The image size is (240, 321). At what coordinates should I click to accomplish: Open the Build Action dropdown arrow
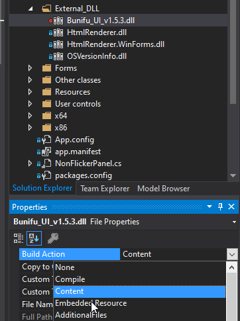(x=232, y=254)
